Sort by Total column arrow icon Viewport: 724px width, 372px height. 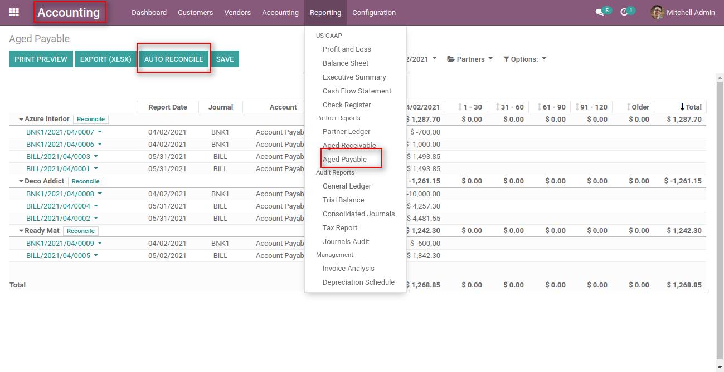682,107
